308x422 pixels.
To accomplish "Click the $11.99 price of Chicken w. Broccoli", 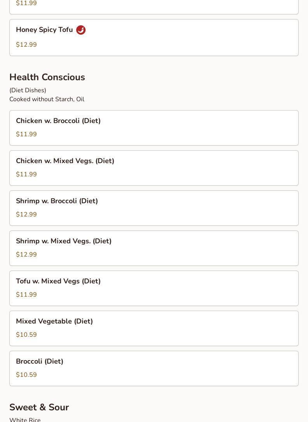I will (26, 134).
